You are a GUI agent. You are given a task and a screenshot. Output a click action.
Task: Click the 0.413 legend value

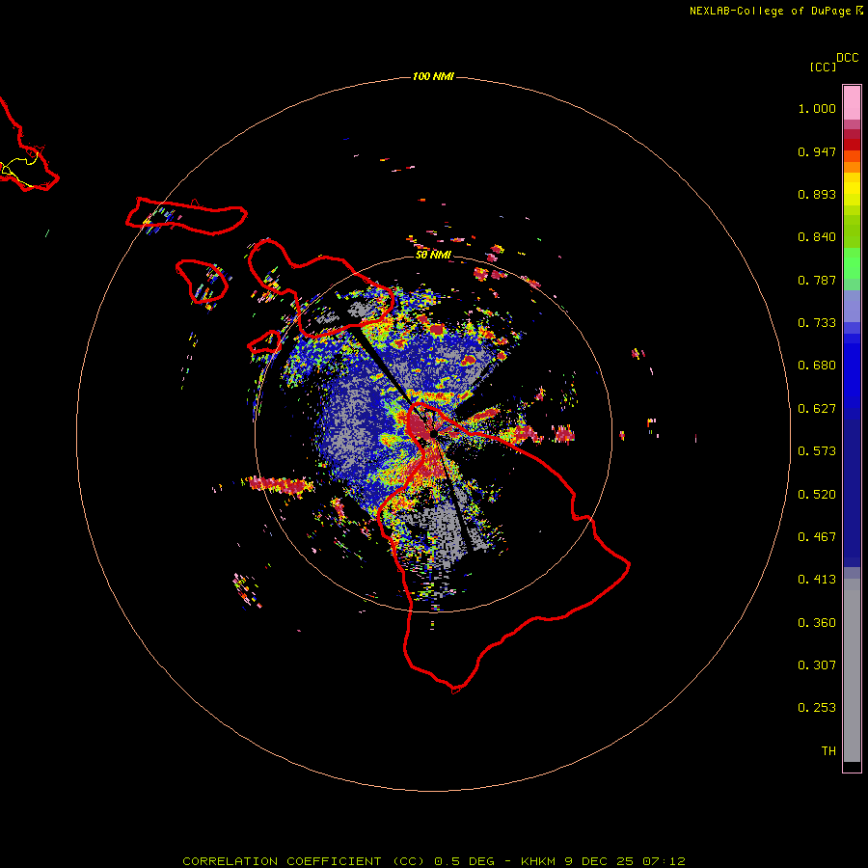817,580
